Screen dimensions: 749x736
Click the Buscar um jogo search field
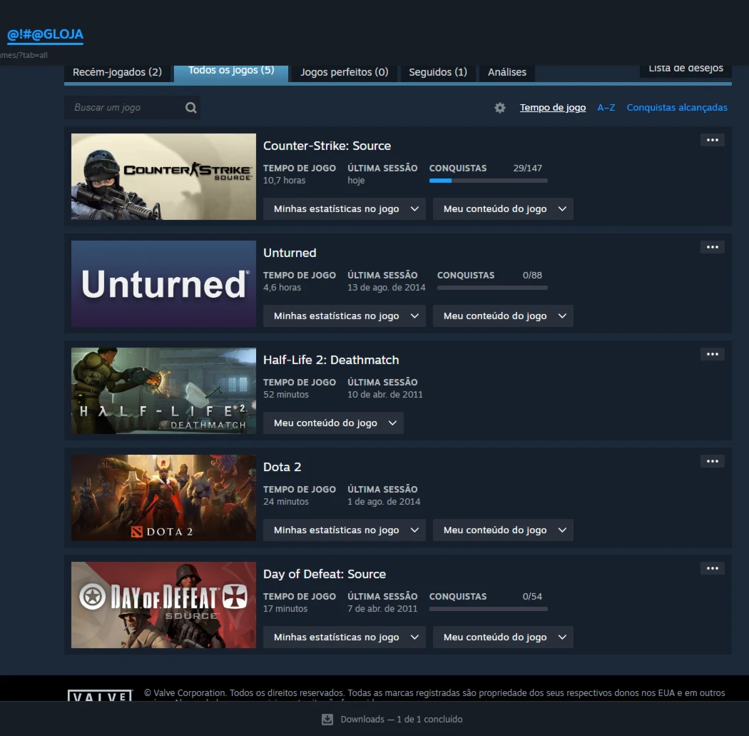(x=125, y=108)
